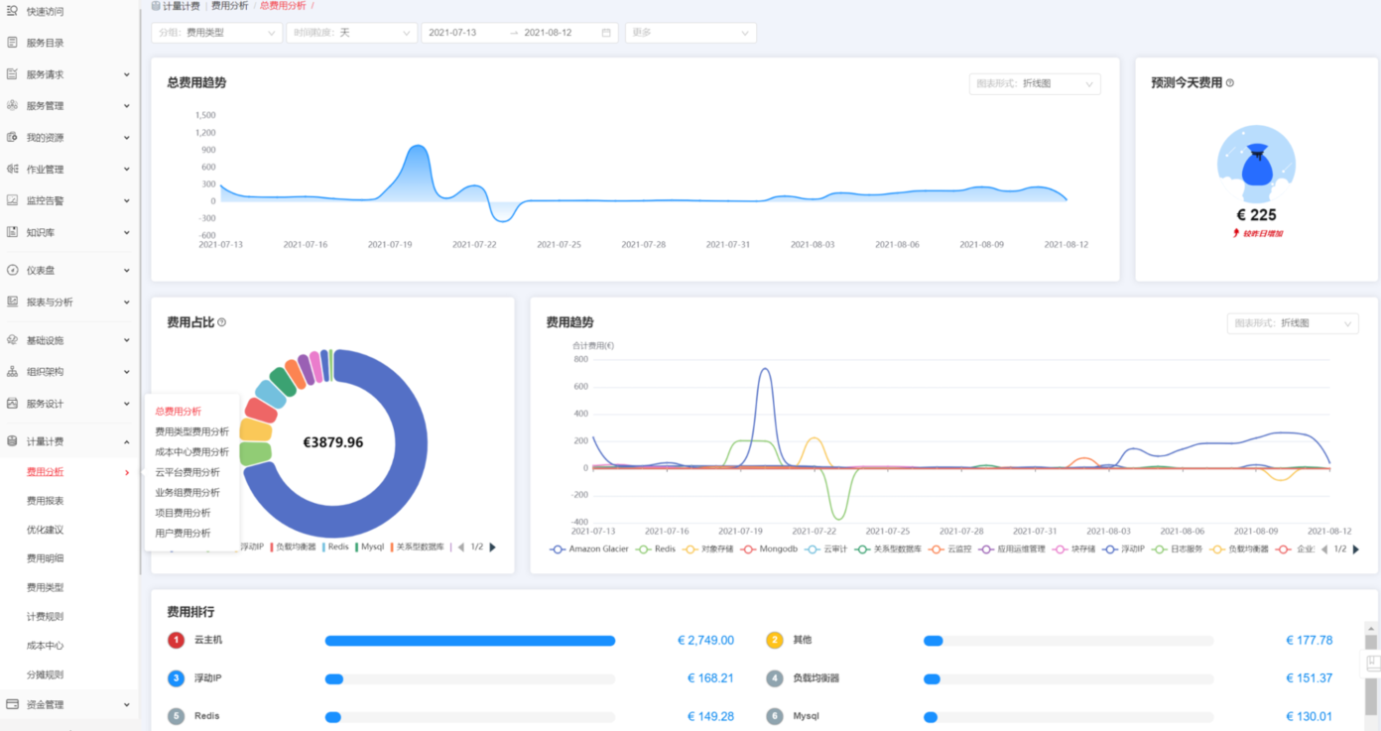
Task: Expand the 监控告警 menu chevron
Action: [x=126, y=200]
